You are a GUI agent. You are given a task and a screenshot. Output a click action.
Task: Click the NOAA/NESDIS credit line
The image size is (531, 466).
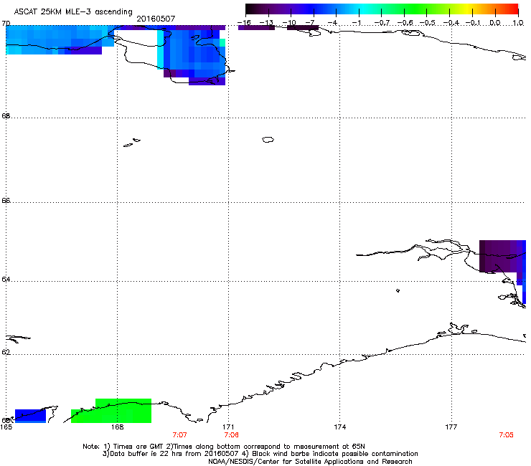click(310, 462)
